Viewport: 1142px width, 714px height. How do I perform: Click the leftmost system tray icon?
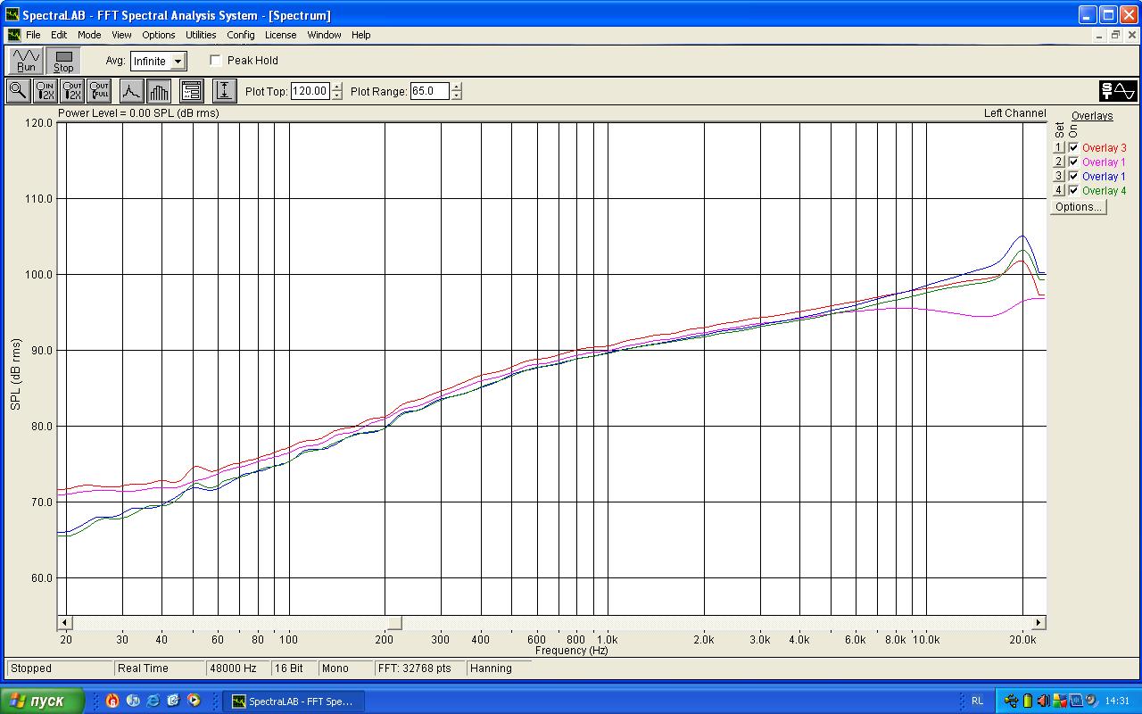[1011, 701]
